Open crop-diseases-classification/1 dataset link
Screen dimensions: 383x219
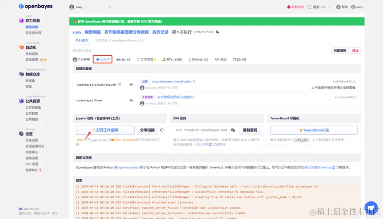tap(174, 81)
